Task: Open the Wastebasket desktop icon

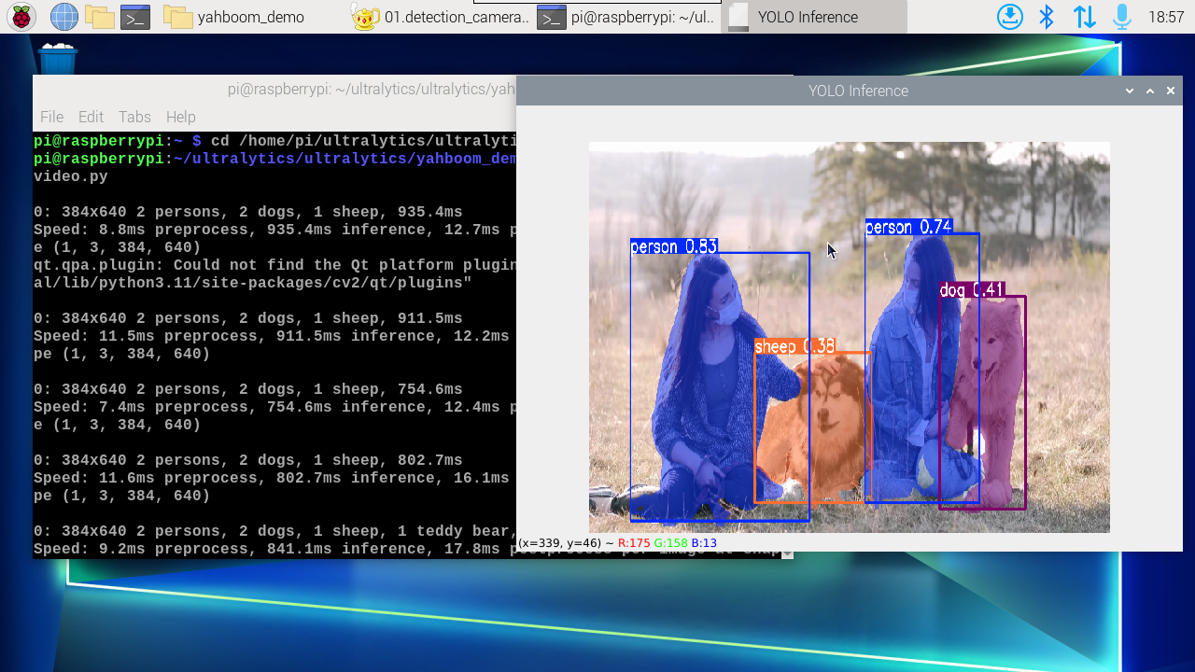Action: pyautogui.click(x=58, y=59)
